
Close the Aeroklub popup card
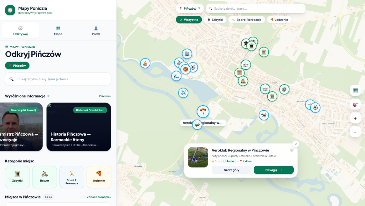click(x=296, y=144)
